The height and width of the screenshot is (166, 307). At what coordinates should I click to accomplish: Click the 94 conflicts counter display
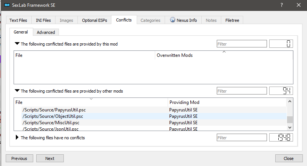point(281,91)
